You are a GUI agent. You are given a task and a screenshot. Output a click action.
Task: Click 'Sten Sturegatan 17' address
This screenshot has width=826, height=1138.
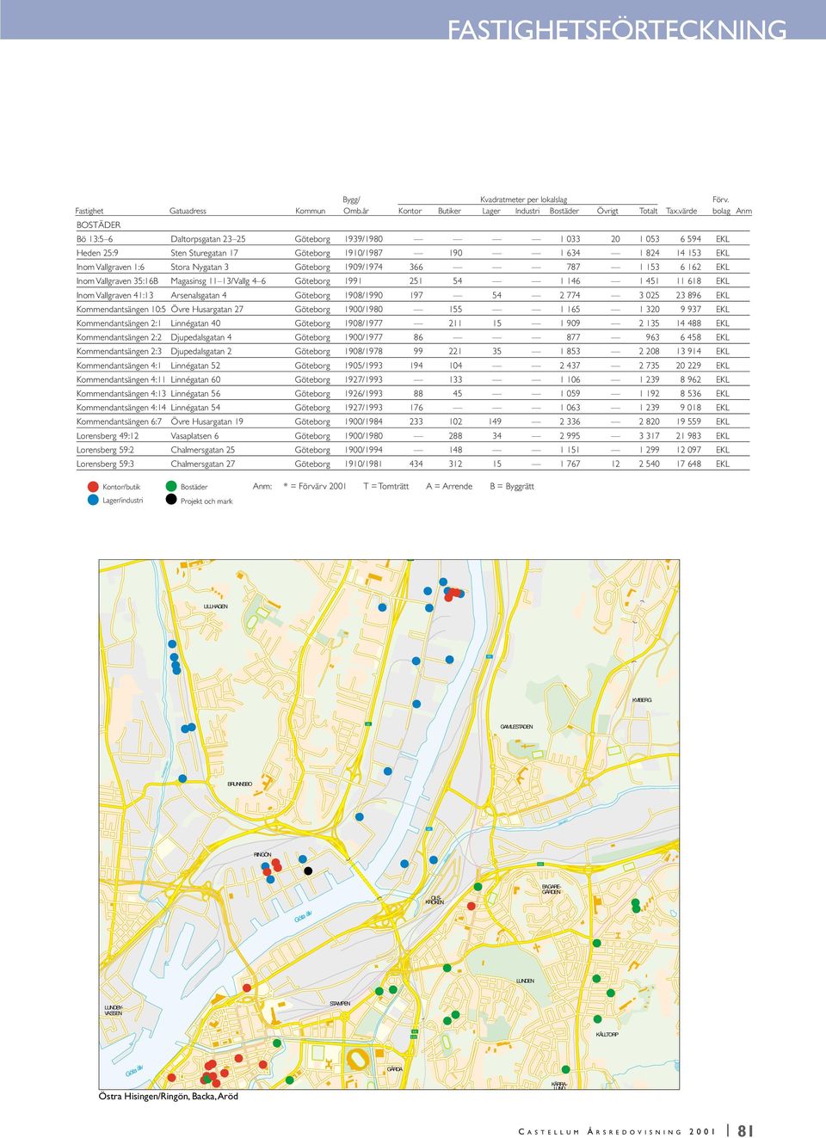point(204,253)
